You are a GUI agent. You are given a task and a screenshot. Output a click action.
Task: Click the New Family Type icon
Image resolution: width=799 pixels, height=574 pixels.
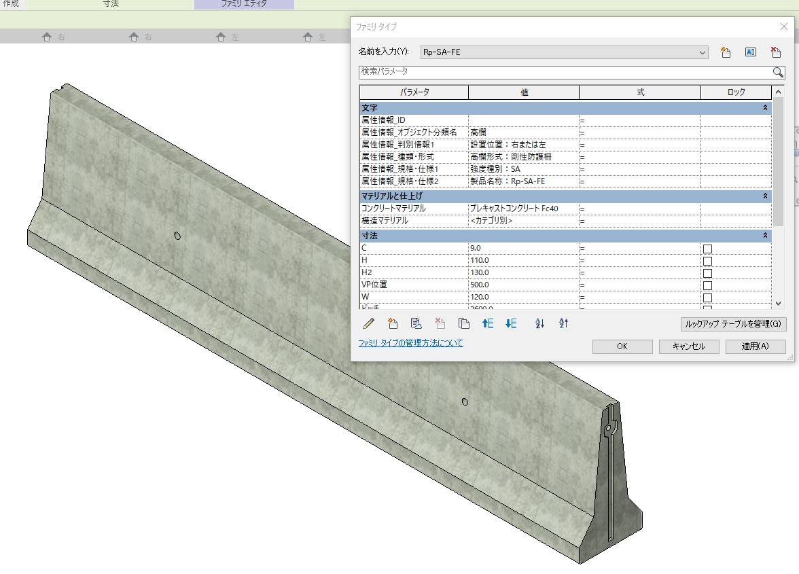(726, 52)
